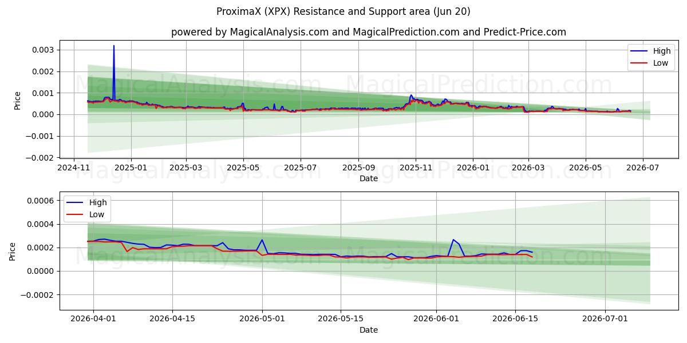Click the 'Price' axis label of the bottom chart
Screen dimensions: 687x343
coord(13,252)
